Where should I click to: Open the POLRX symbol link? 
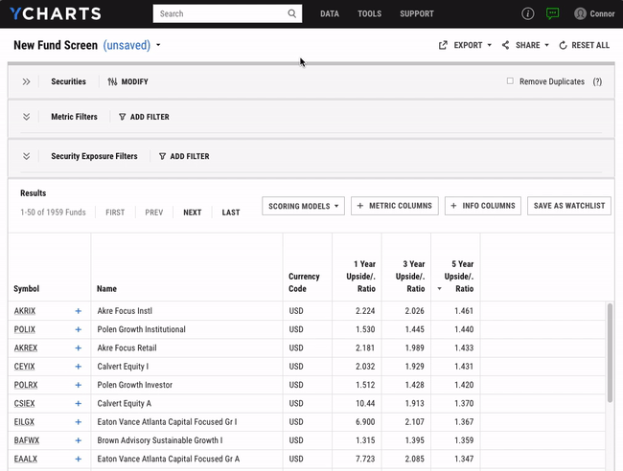pyautogui.click(x=26, y=385)
